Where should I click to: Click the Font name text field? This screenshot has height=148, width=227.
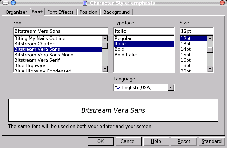(x=61, y=31)
